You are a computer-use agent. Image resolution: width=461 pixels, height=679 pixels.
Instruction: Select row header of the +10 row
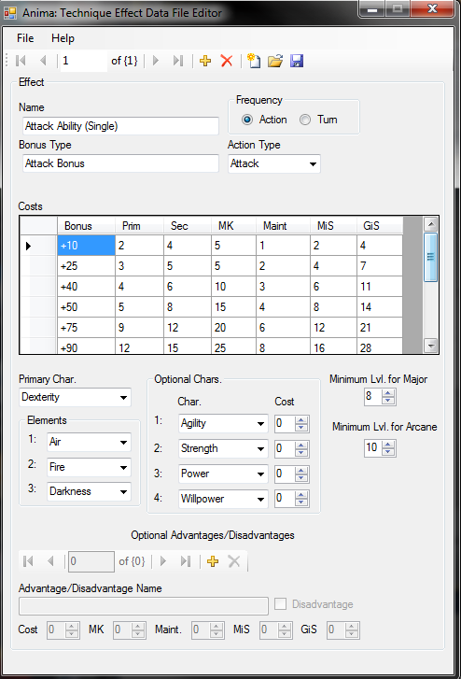point(38,246)
